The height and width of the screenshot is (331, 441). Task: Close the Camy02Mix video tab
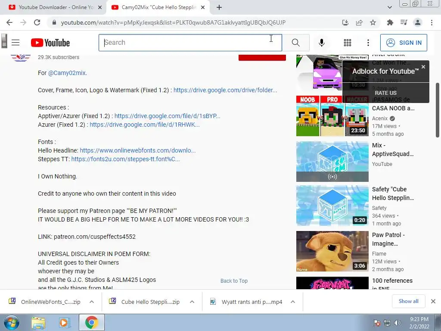[203, 7]
